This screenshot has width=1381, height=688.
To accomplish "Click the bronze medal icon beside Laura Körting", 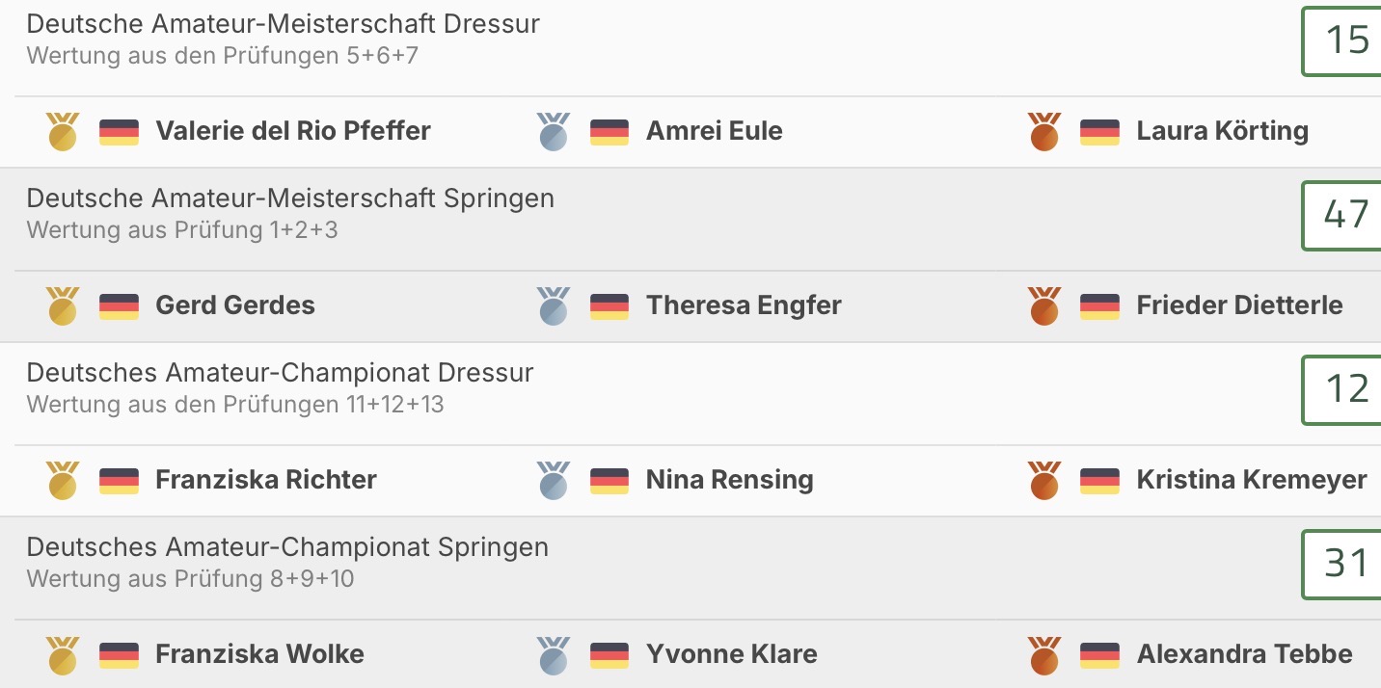I will (x=1044, y=132).
